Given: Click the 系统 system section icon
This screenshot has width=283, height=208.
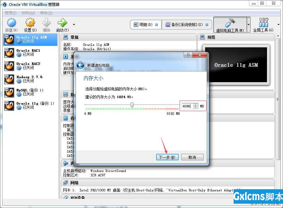Looking at the screenshot, I should 65,57.
